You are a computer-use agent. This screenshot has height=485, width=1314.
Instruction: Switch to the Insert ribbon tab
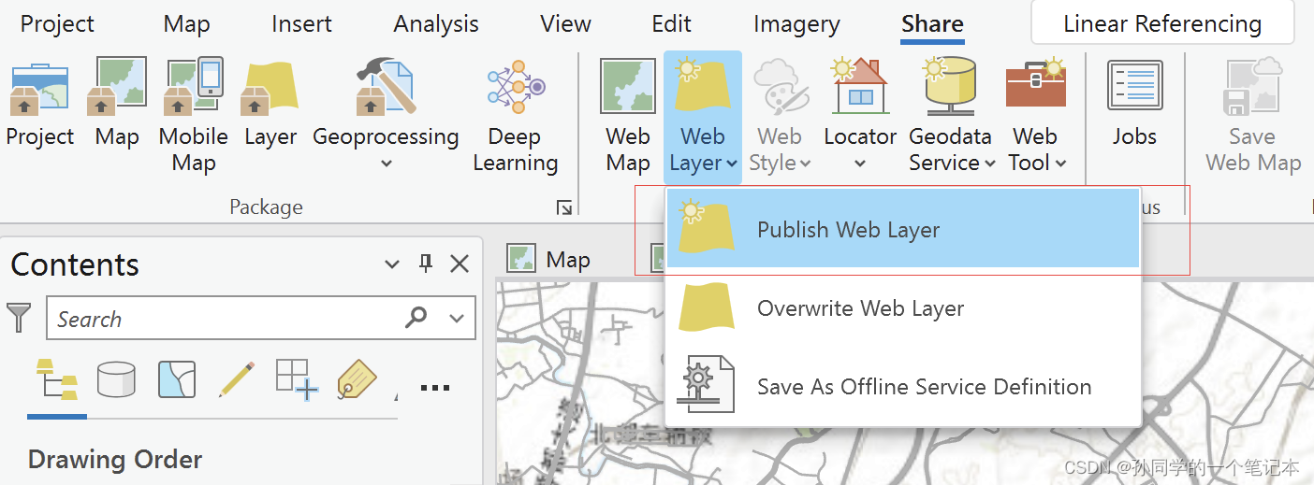coord(302,24)
